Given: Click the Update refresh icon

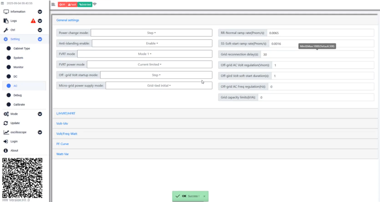Looking at the screenshot, I should click(x=6, y=123).
